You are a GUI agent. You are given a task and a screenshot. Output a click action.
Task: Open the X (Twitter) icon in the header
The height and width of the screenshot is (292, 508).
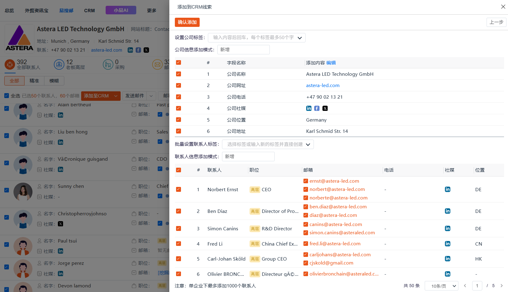[146, 50]
